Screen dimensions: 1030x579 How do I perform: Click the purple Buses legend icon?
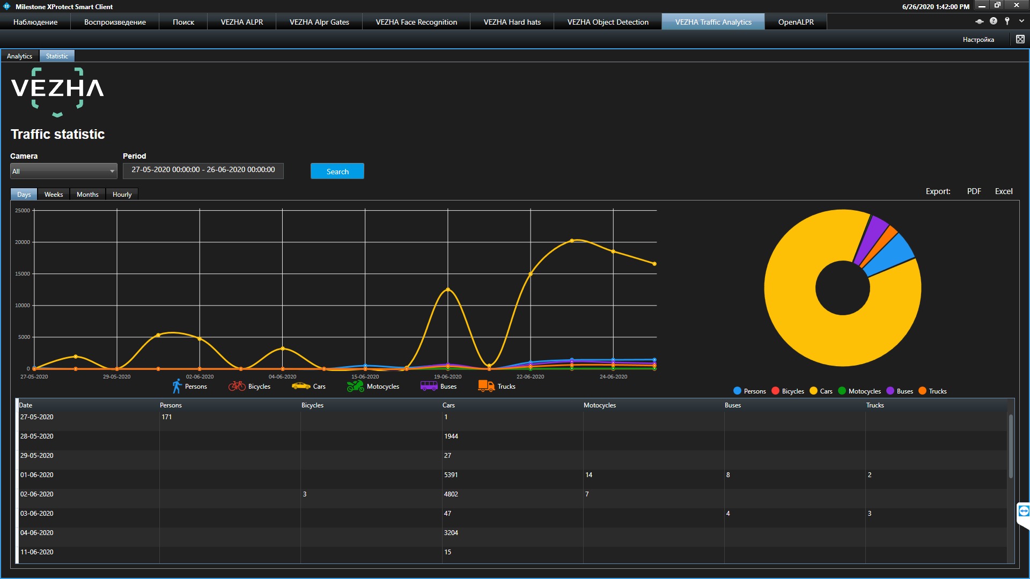pyautogui.click(x=429, y=386)
